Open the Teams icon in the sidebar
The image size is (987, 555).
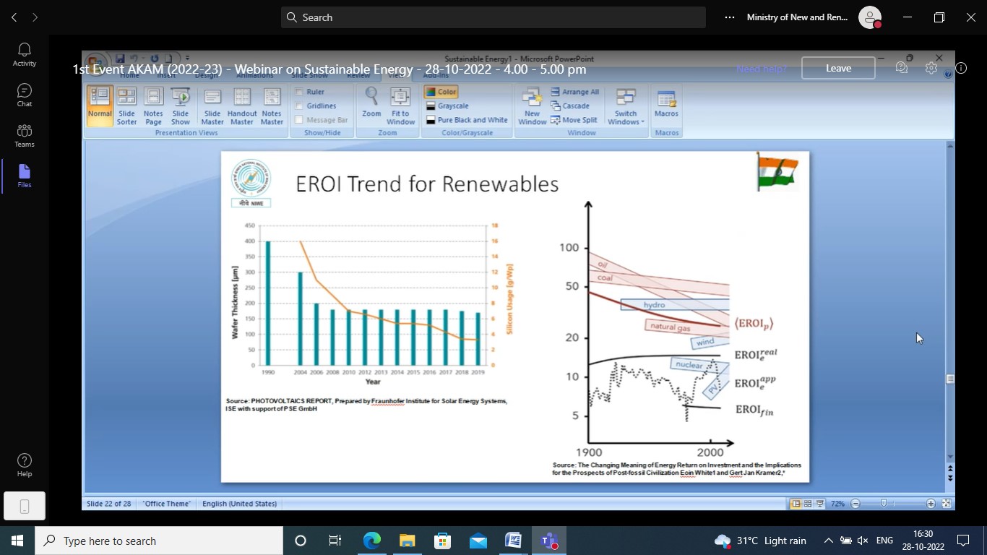pos(24,136)
